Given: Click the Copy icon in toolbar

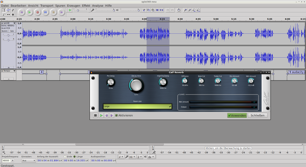Looking at the screenshot, I should pos(149,10).
